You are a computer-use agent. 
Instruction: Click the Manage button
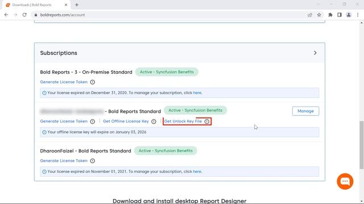tap(305, 111)
